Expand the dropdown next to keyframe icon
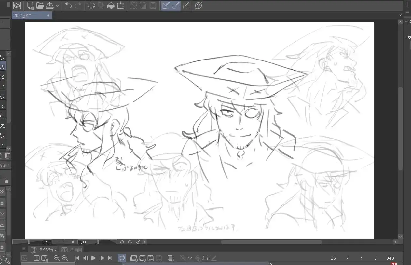The width and height of the screenshot is (411, 265). click(190, 258)
